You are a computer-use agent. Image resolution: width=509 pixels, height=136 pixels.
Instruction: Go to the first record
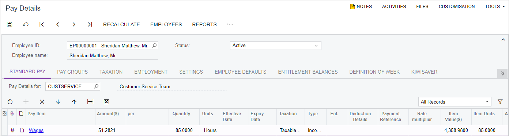42,24
